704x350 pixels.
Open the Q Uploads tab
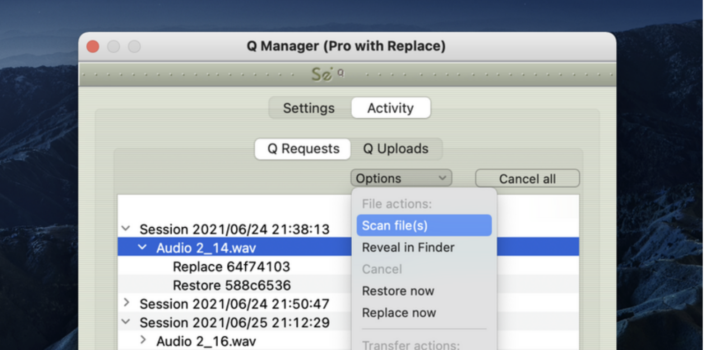[396, 149]
